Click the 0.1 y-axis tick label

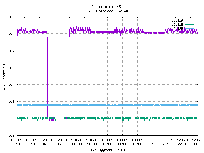pyautogui.click(x=11, y=102)
